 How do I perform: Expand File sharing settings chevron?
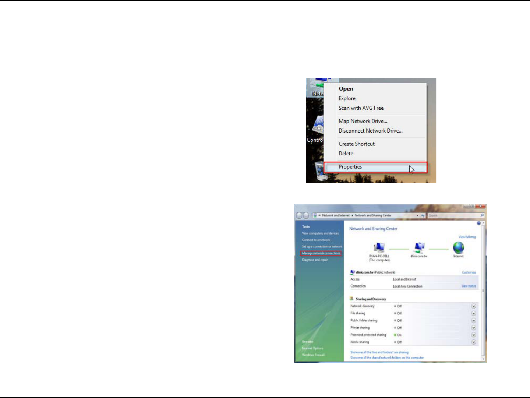(473, 313)
